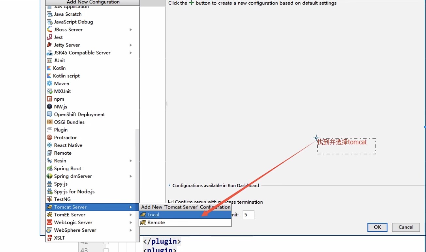Click the limit field showing 5

[x=248, y=215]
